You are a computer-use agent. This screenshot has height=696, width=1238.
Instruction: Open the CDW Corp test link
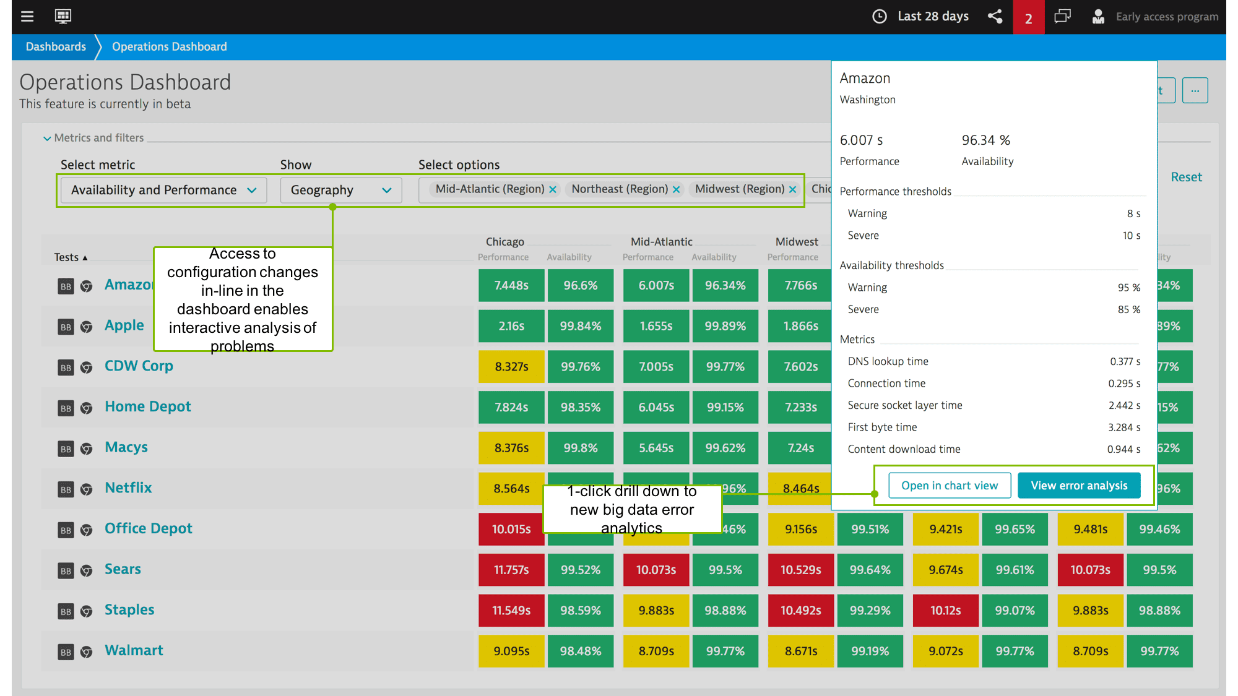(x=139, y=366)
